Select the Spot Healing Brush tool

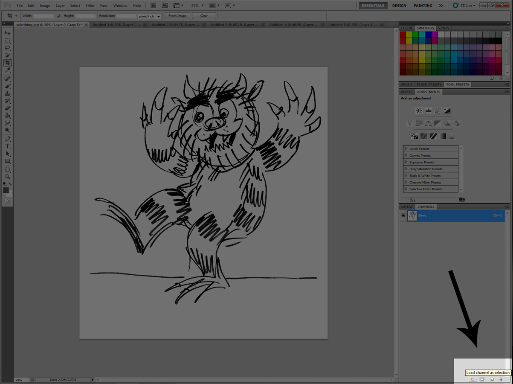tap(7, 79)
